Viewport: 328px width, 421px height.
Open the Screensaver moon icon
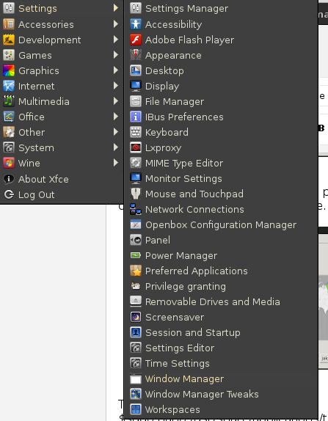click(x=136, y=317)
